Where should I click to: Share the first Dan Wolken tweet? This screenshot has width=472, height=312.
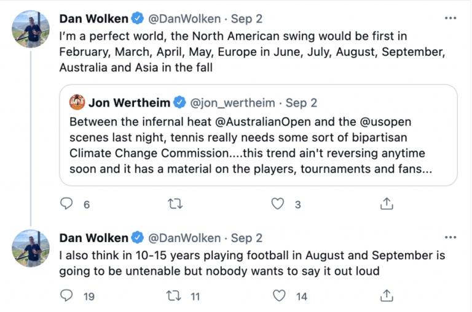tap(387, 204)
